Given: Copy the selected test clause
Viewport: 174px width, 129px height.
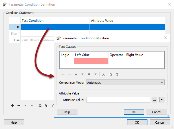Looking at the screenshot, I should [x=110, y=74].
